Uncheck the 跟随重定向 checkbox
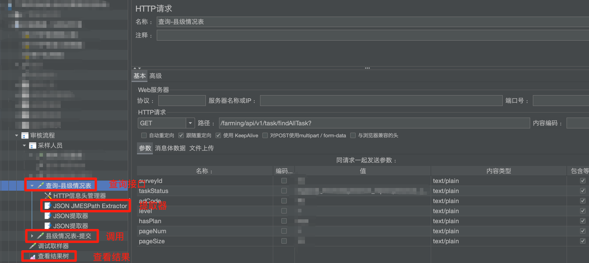This screenshot has height=263, width=589. tap(181, 135)
